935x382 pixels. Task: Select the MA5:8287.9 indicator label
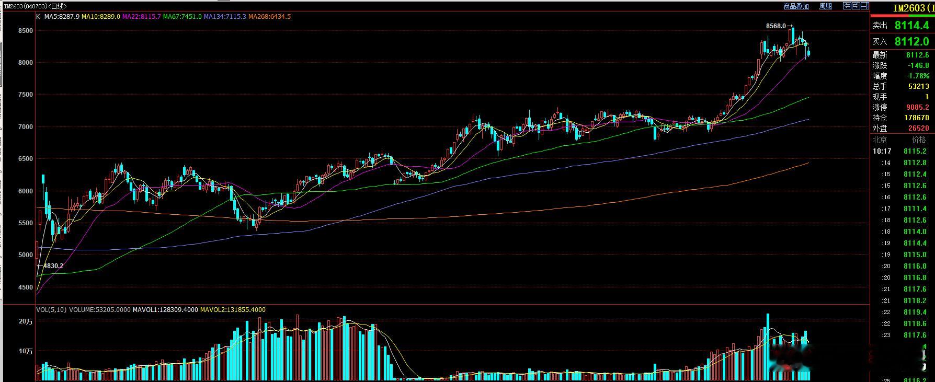(x=62, y=17)
